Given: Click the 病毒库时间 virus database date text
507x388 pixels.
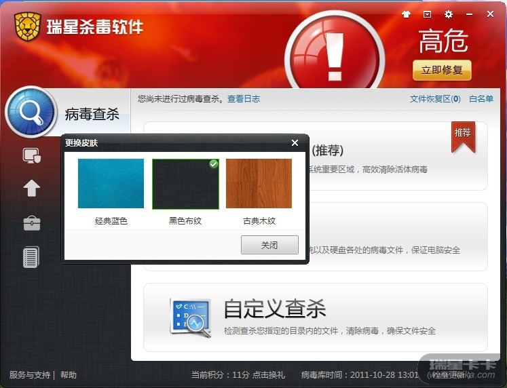Looking at the screenshot, I should tap(360, 374).
